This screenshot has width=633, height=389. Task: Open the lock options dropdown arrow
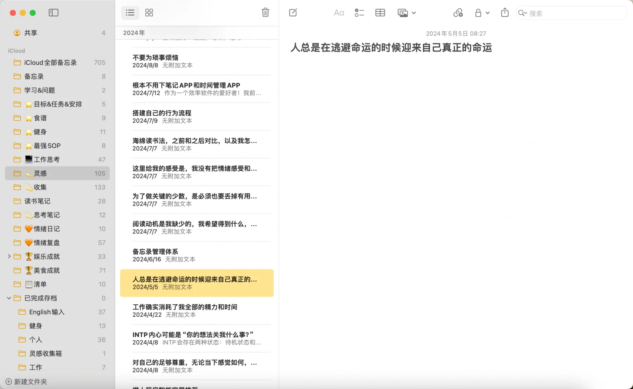coord(487,13)
